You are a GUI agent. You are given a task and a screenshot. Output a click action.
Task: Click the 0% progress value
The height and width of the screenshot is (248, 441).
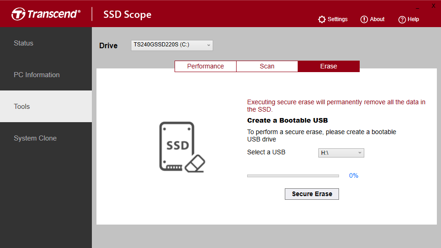tap(354, 176)
